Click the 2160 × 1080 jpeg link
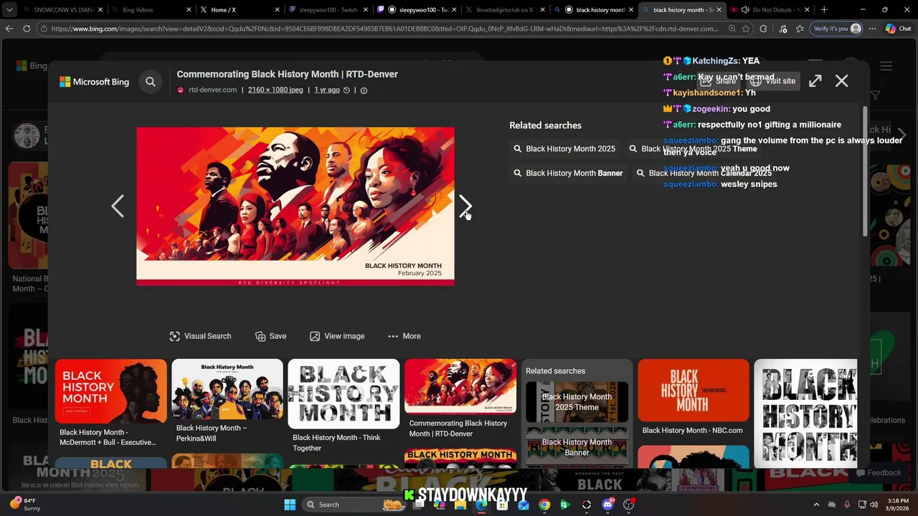This screenshot has height=516, width=918. coord(275,90)
